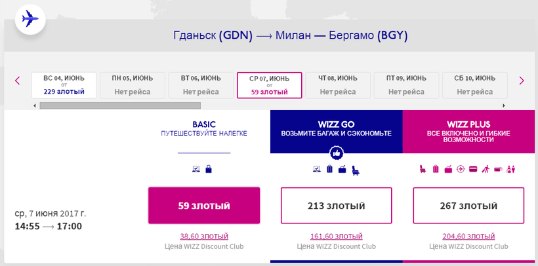Click the walking passenger icon under WIZZ PLUS
Screen dimensions: 538x266
486,170
